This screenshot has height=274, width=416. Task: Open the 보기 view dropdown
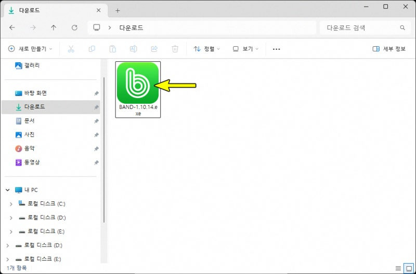(x=245, y=49)
